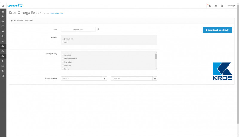Screen dimensions: 239x140
Task: Click the page scrollbar down arrow
Action: 238,136
